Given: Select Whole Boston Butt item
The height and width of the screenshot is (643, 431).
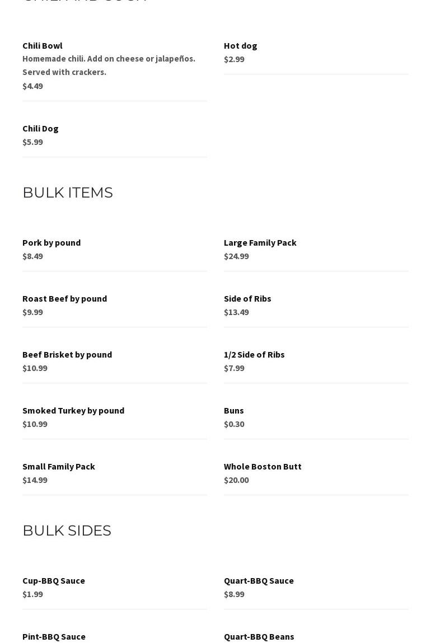Looking at the screenshot, I should click(263, 466).
